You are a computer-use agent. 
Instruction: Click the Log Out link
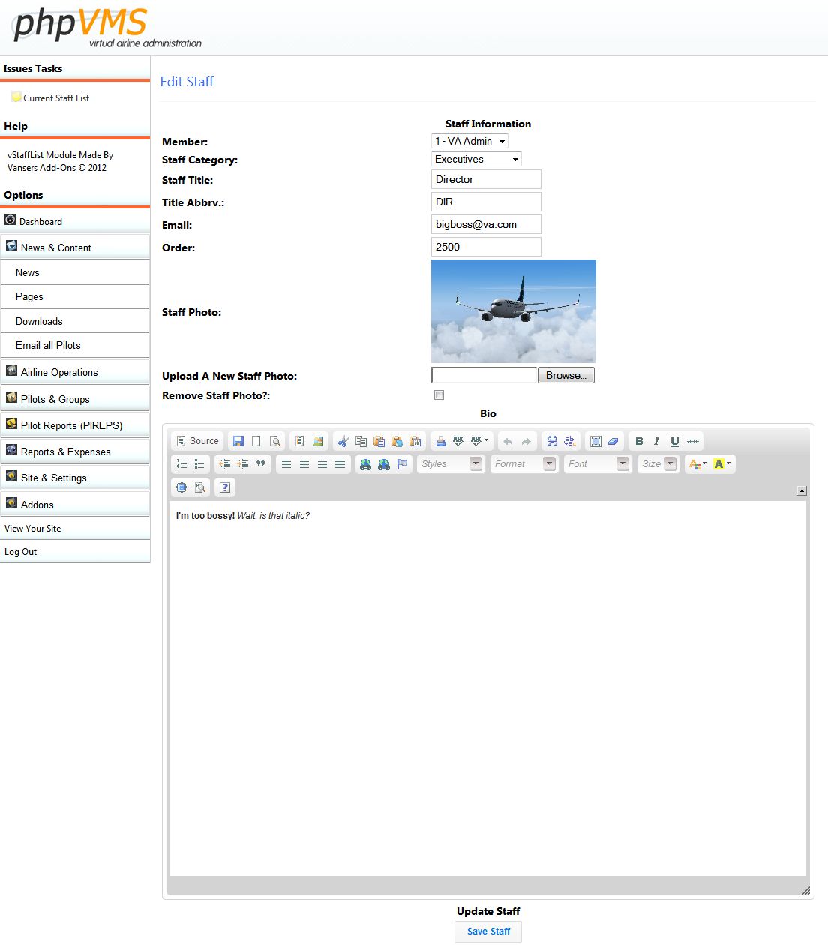21,552
